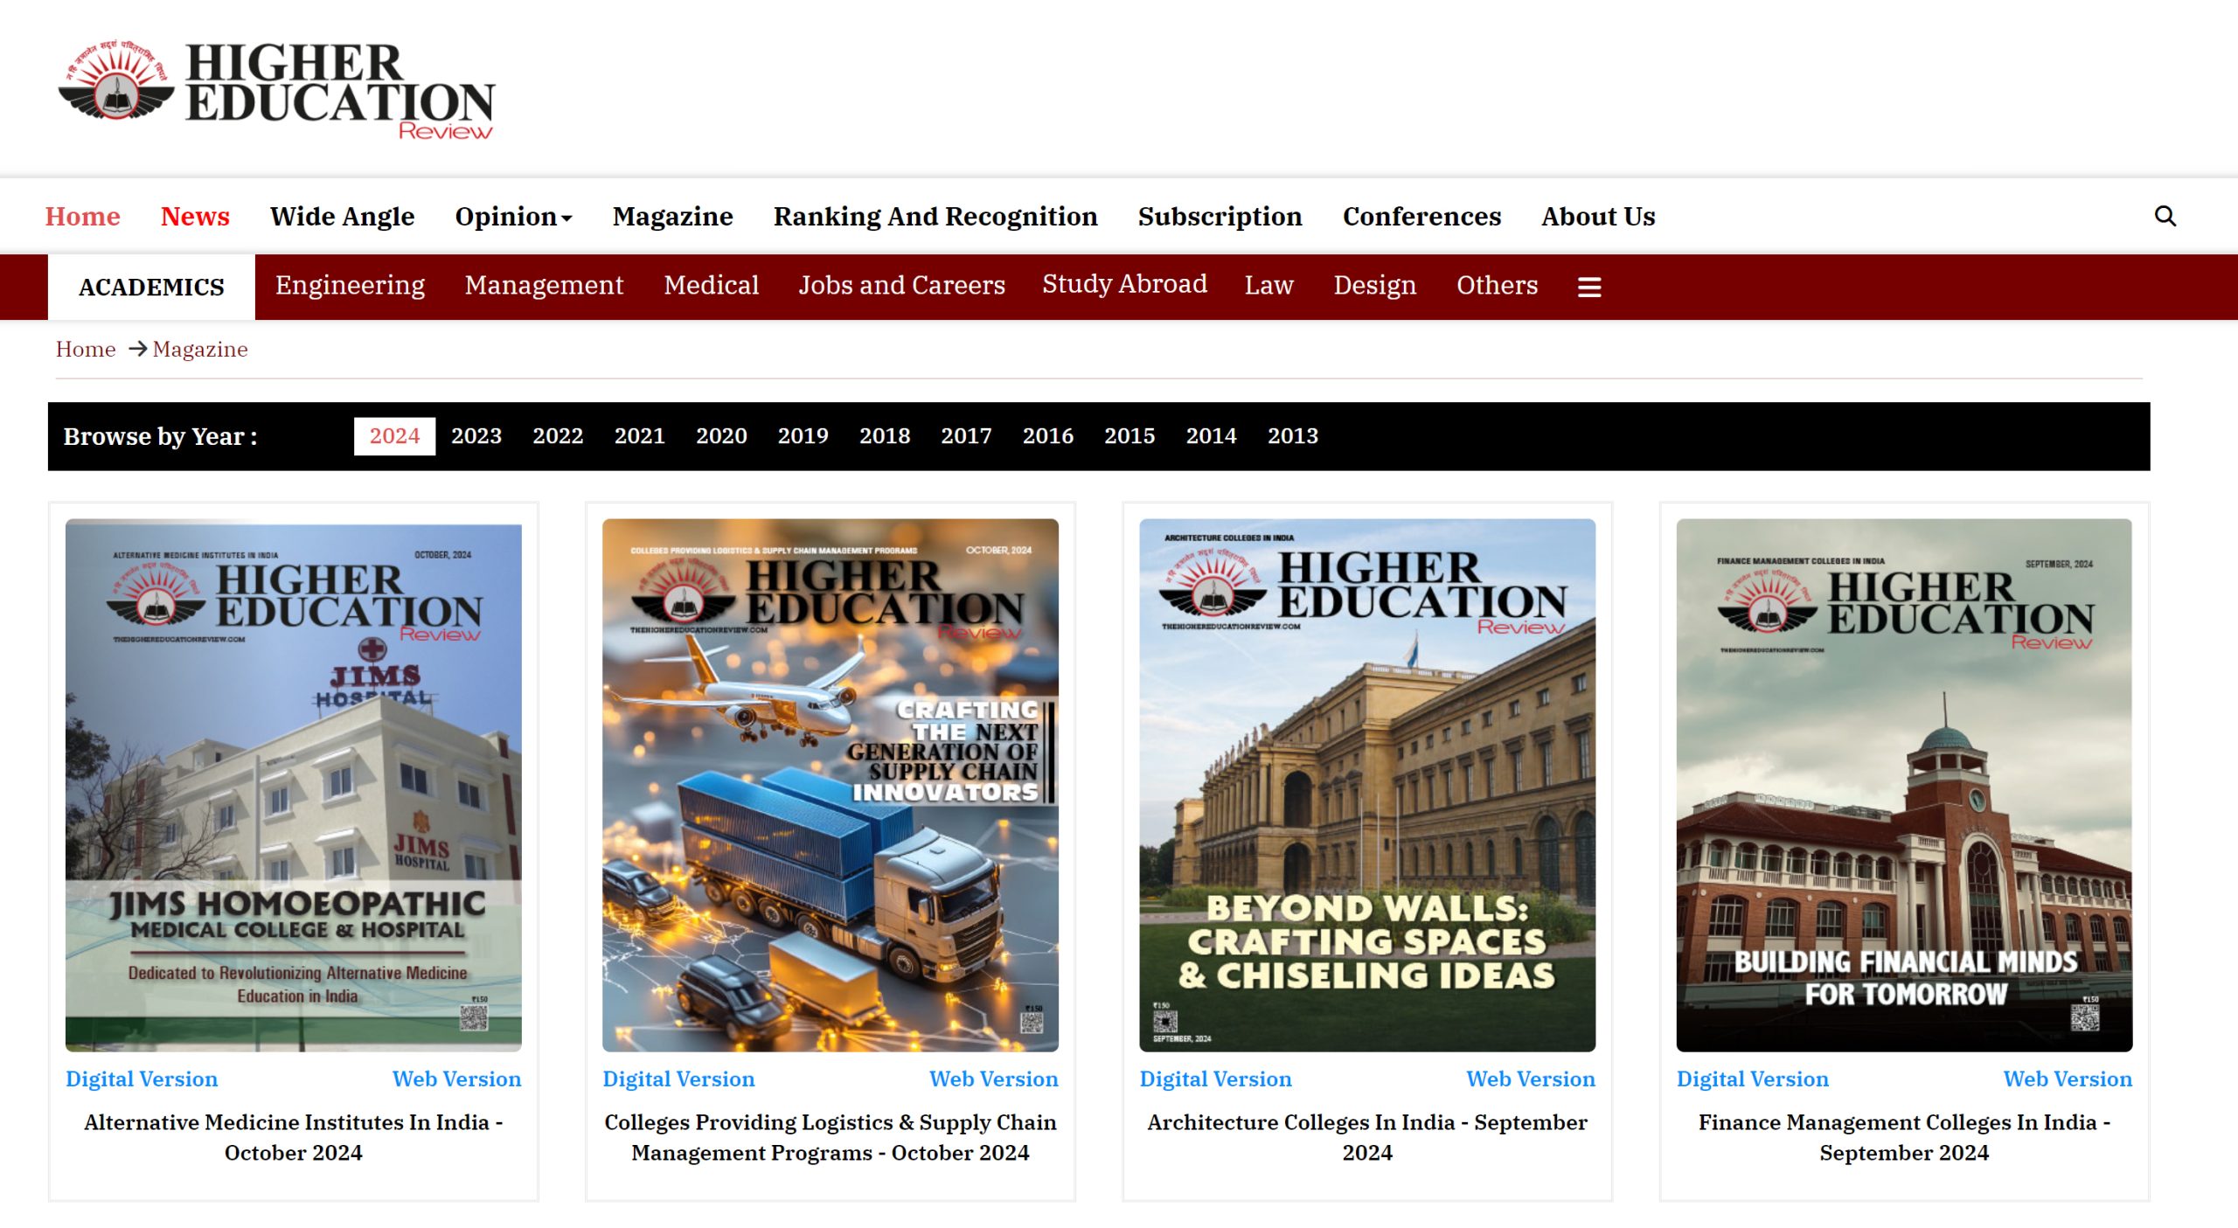Click Magazine breadcrumb link
The image size is (2238, 1228).
coord(200,349)
